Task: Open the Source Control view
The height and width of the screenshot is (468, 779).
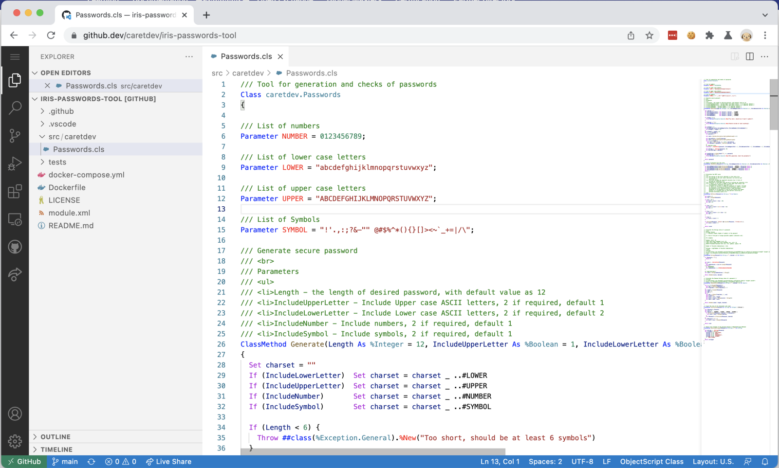Action: [x=15, y=136]
